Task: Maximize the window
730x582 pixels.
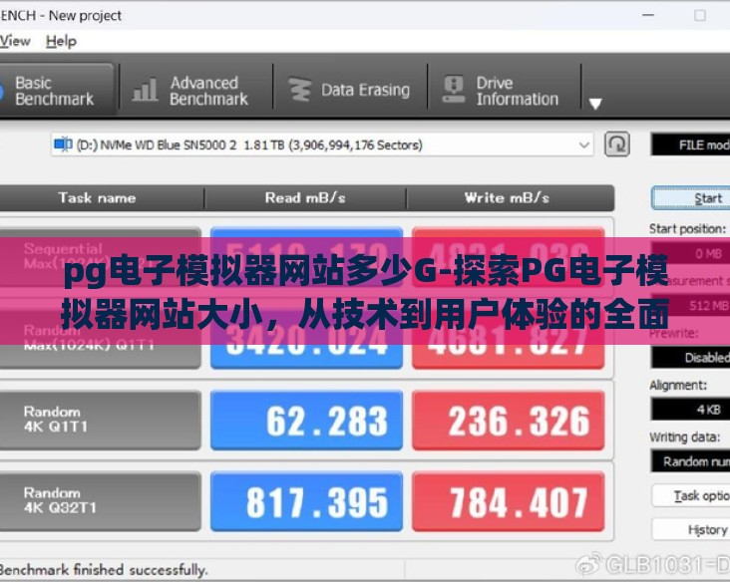Action: click(700, 15)
